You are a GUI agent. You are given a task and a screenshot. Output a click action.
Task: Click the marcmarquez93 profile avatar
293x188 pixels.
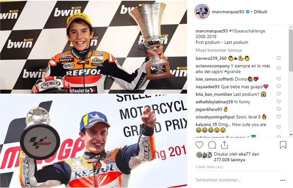[x=202, y=12]
